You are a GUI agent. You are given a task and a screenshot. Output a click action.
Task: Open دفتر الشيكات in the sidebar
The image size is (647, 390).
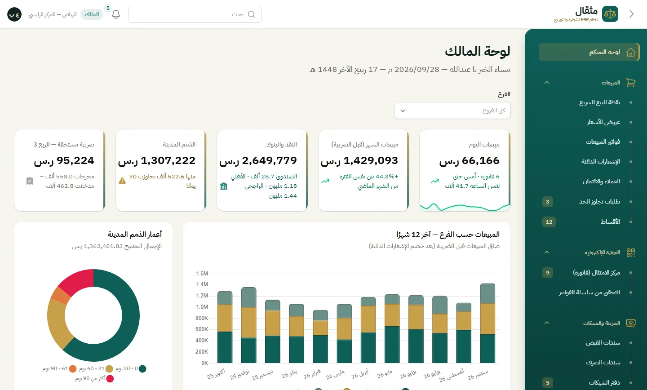pos(589,383)
